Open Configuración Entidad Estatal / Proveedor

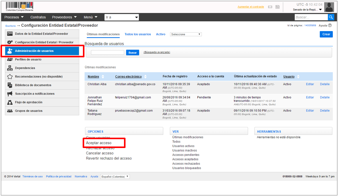[42, 42]
